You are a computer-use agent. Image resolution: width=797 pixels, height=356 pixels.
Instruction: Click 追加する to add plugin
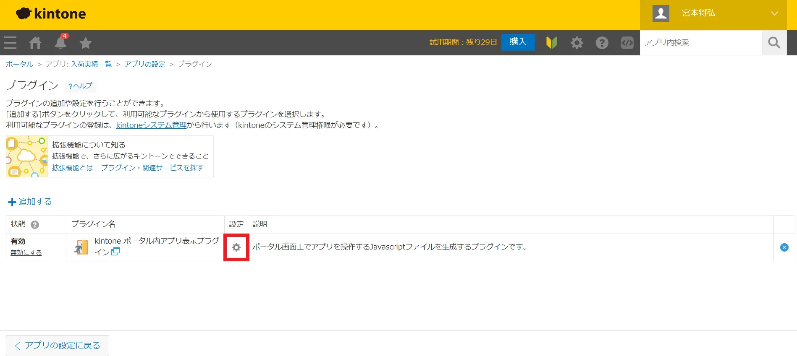click(x=30, y=202)
